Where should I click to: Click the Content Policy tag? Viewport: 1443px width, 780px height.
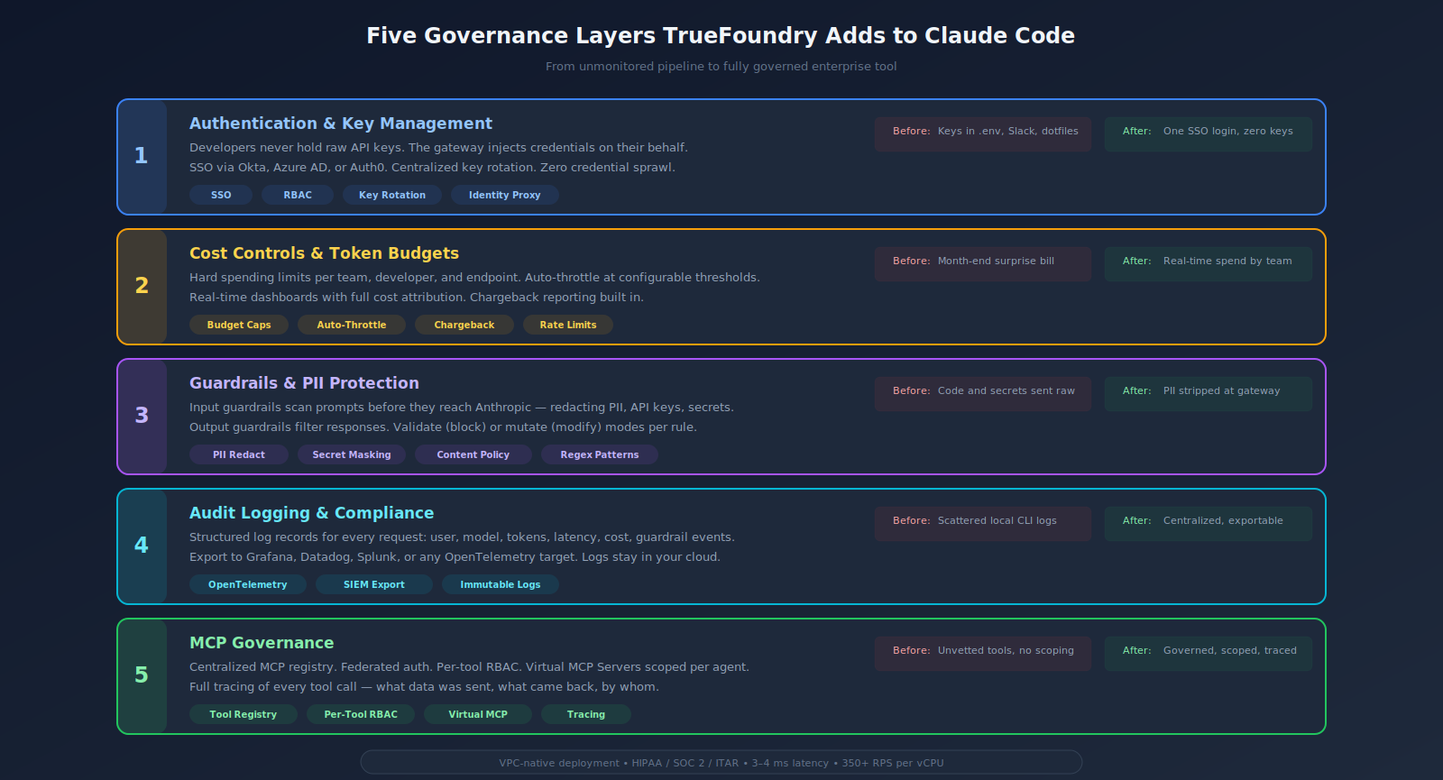tap(473, 454)
